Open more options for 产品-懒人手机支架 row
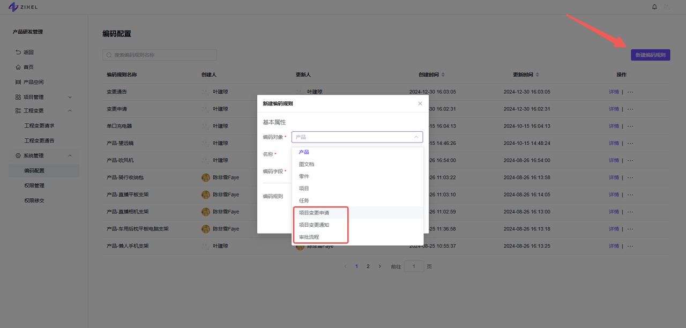The height and width of the screenshot is (328, 686). coord(630,246)
